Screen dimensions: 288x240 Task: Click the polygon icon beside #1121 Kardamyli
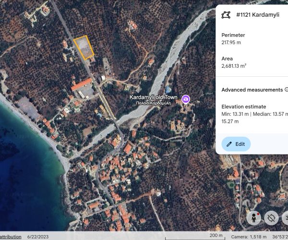pos(226,15)
